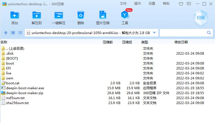Switch to list view mode
This screenshot has height=123, width=215.
pos(20,33)
